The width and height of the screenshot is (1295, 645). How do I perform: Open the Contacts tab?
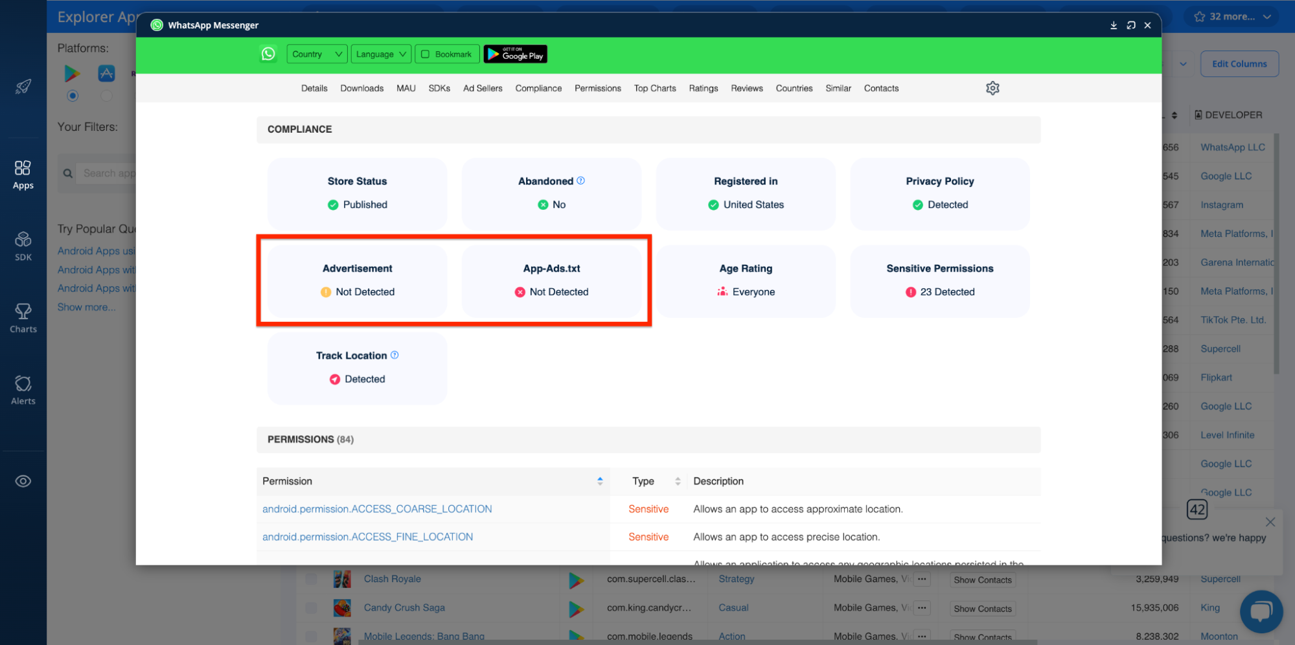pos(881,88)
